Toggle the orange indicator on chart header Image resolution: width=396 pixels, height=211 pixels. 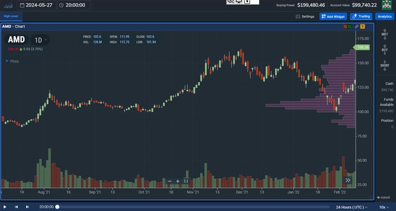point(345,26)
